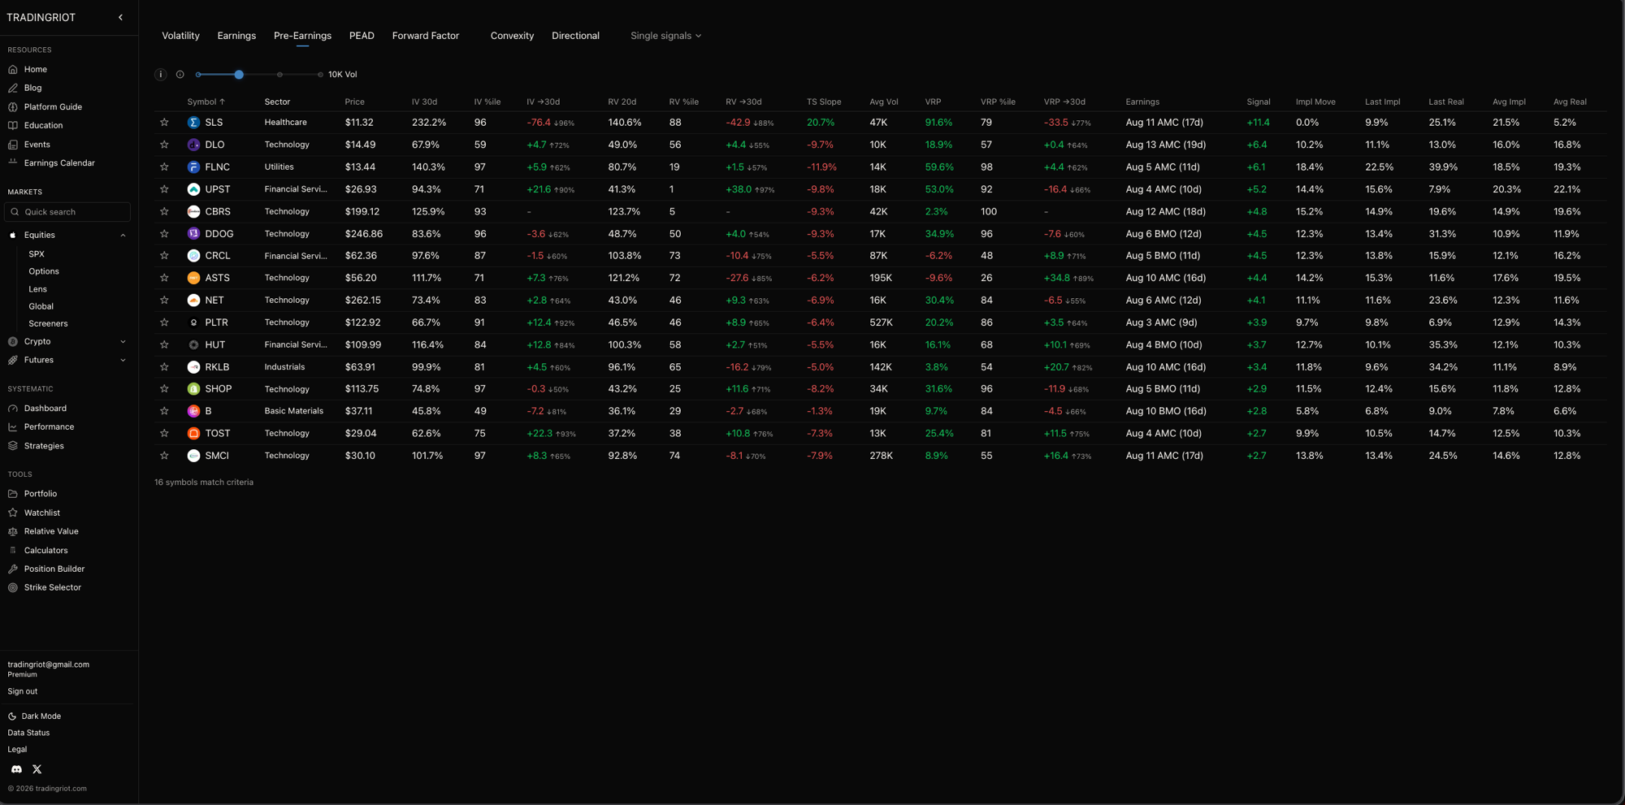This screenshot has width=1625, height=805.
Task: Expand the Futures section
Action: 123,361
